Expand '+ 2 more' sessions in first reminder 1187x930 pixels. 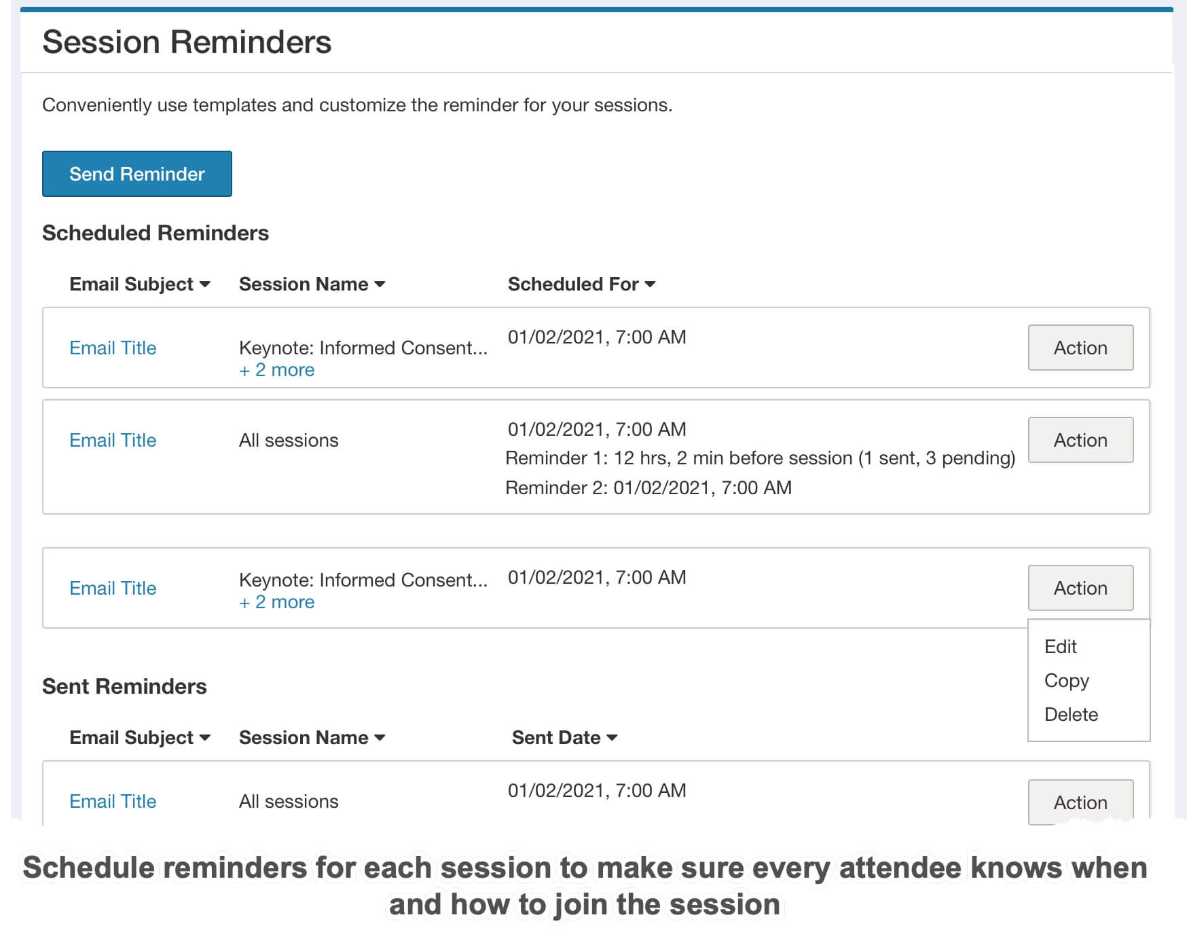coord(276,370)
